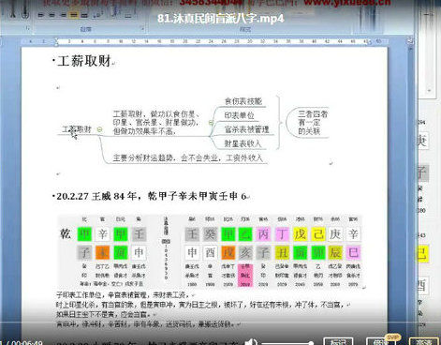Click the 主要分析财运趋势 mind map branch

[187, 157]
